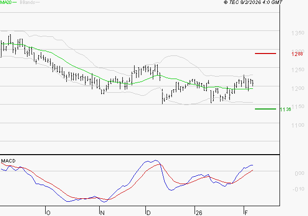Image resolution: width=308 pixels, height=216 pixels.
Task: Click the BBands legend label
Action: pos(28,2)
